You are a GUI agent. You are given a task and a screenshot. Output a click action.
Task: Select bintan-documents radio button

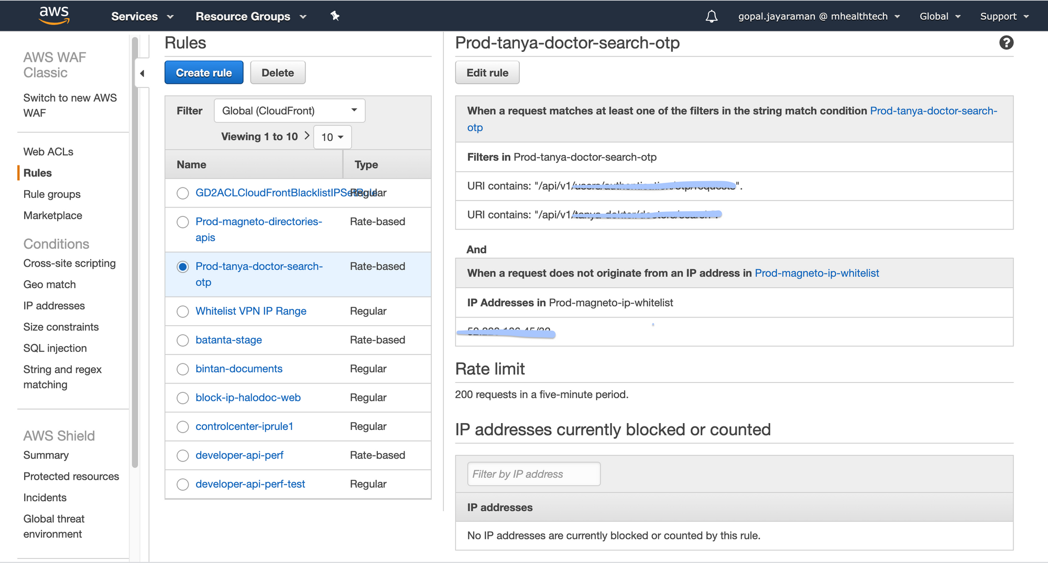pos(182,369)
